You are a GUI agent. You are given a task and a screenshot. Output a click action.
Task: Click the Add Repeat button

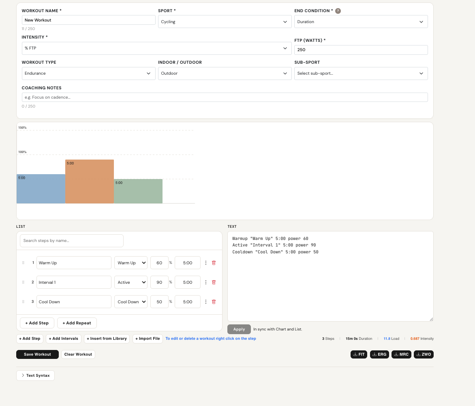[x=77, y=323]
